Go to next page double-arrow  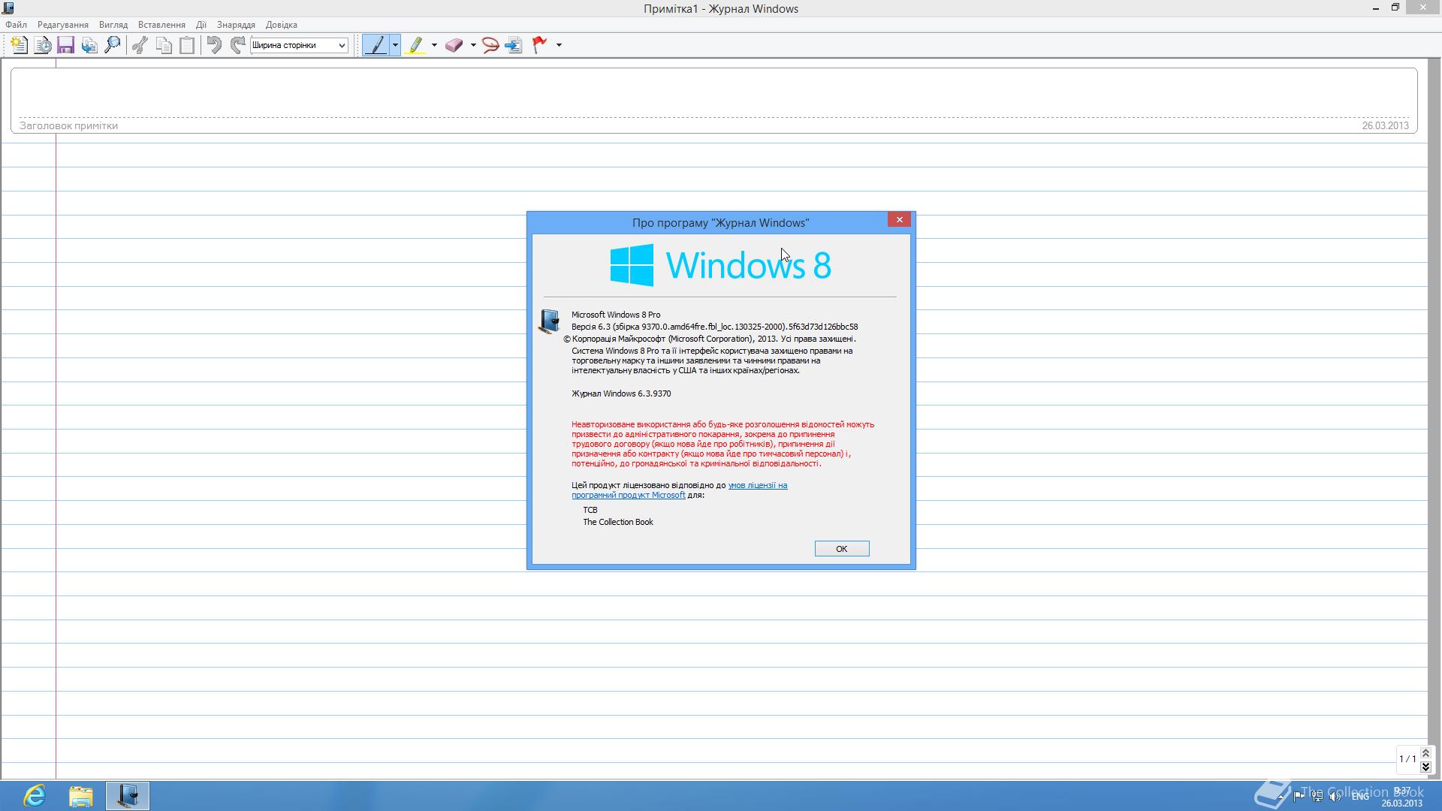1425,767
